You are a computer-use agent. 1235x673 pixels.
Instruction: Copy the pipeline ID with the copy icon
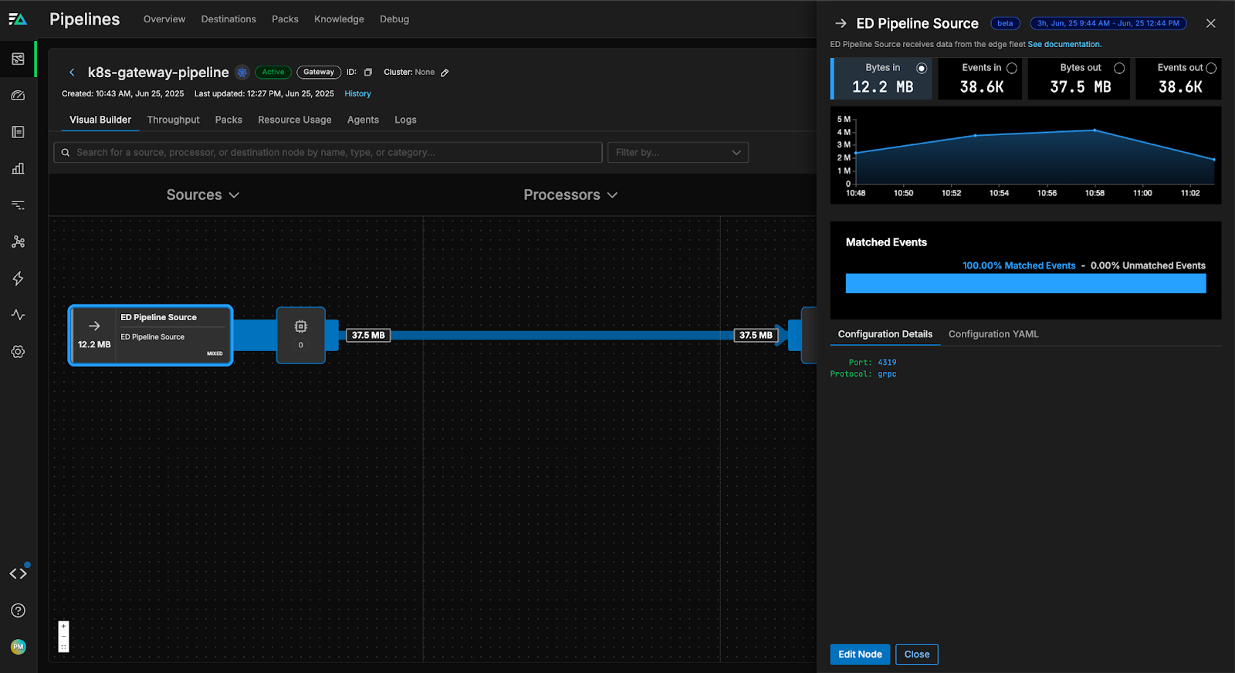click(x=368, y=73)
